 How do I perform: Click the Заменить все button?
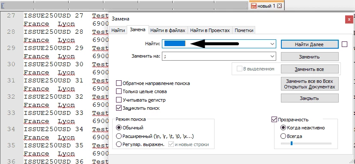pyautogui.click(x=310, y=69)
